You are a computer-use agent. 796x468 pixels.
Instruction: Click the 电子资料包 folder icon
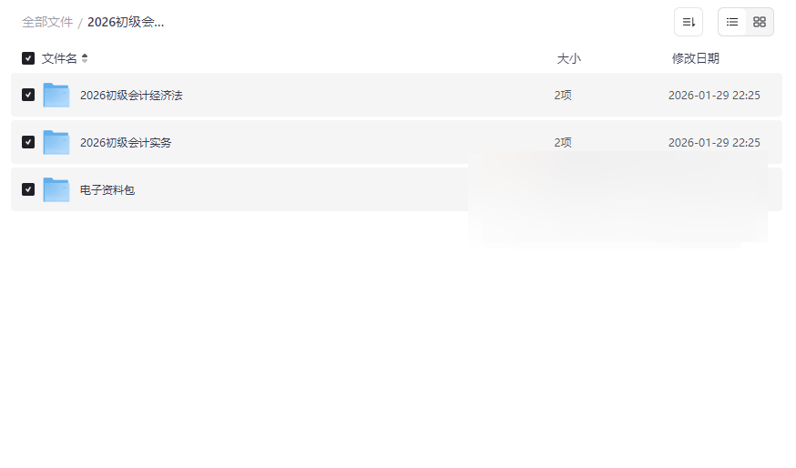point(56,189)
